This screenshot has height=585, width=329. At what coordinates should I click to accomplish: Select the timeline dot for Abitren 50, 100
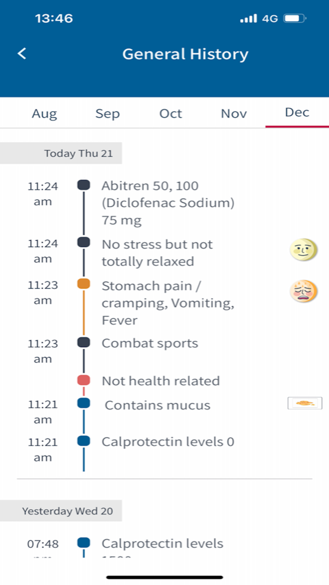[83, 184]
